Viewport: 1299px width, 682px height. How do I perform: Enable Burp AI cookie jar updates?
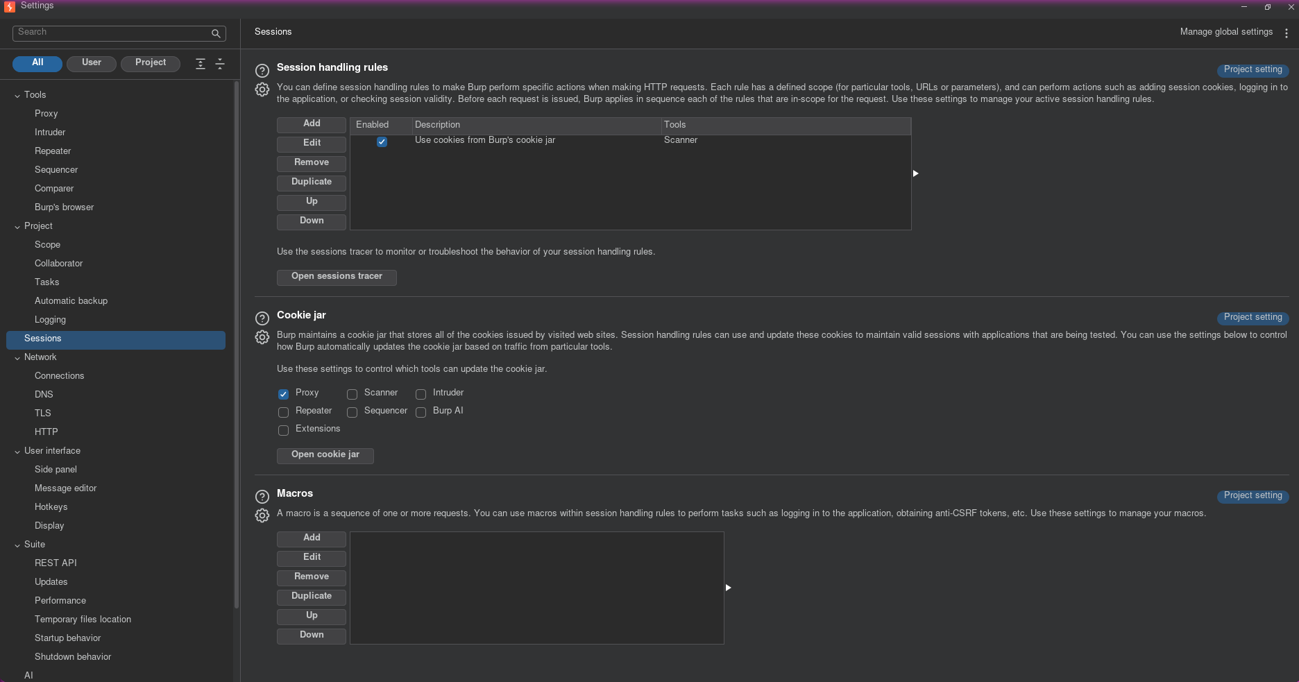click(x=421, y=412)
